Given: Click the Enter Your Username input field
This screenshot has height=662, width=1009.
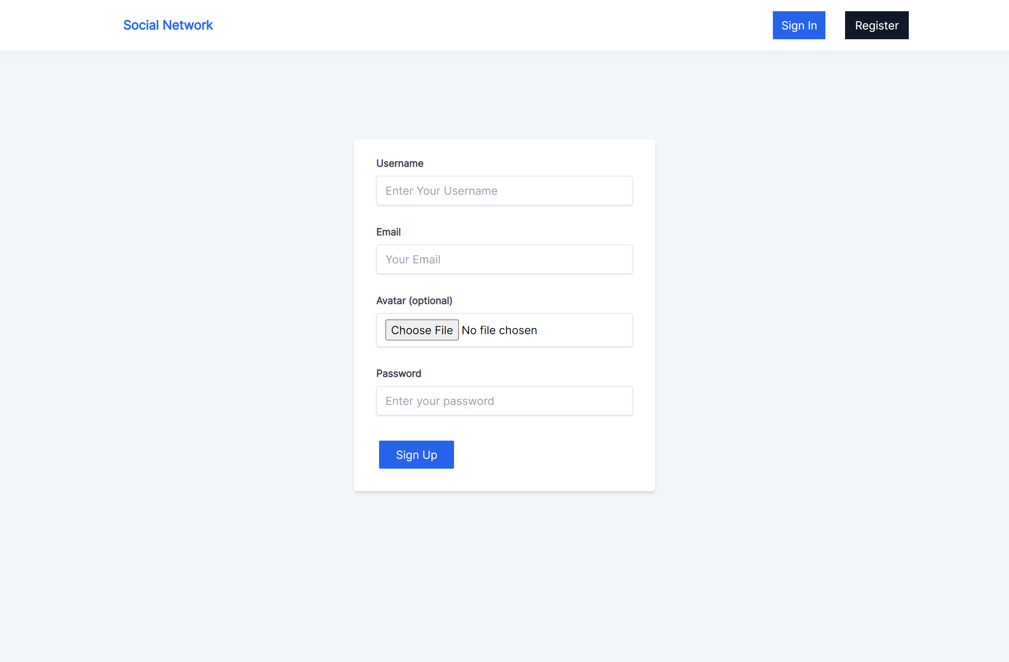Looking at the screenshot, I should (x=504, y=191).
